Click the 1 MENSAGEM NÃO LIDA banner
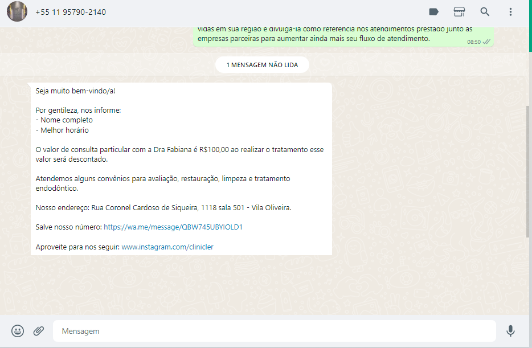This screenshot has height=348, width=532. [x=262, y=65]
